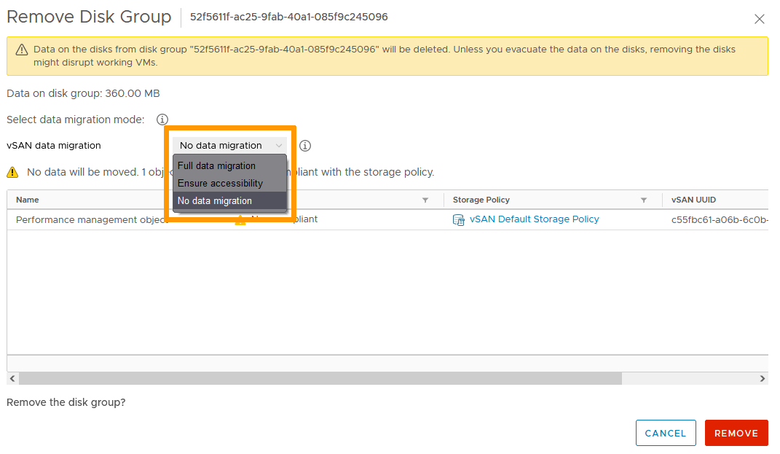Collapse the open migration mode list

click(280, 145)
